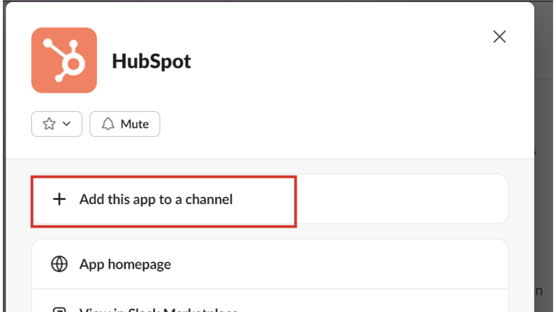The height and width of the screenshot is (312, 557).
Task: Click the Slack Marketplace row icon
Action: (59, 309)
